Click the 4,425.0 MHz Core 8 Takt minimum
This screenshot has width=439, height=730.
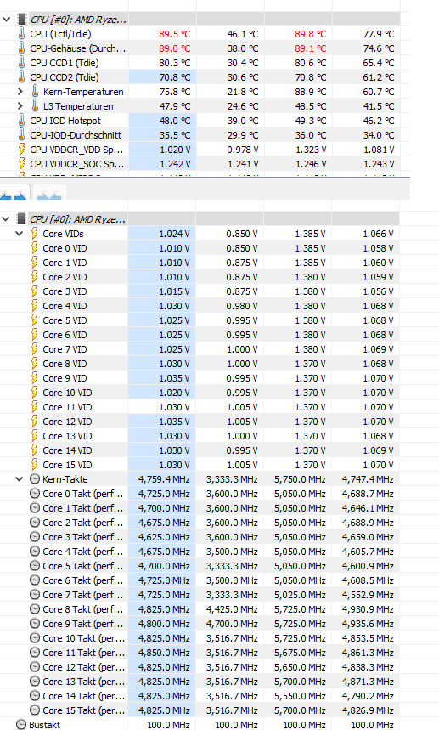tap(232, 609)
